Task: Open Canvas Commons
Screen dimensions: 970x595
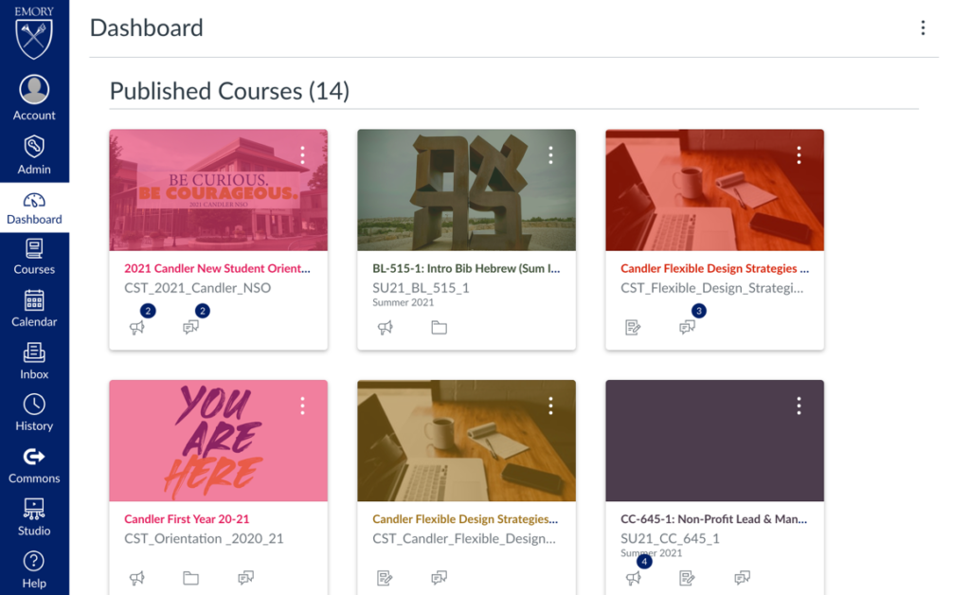Action: pyautogui.click(x=34, y=464)
